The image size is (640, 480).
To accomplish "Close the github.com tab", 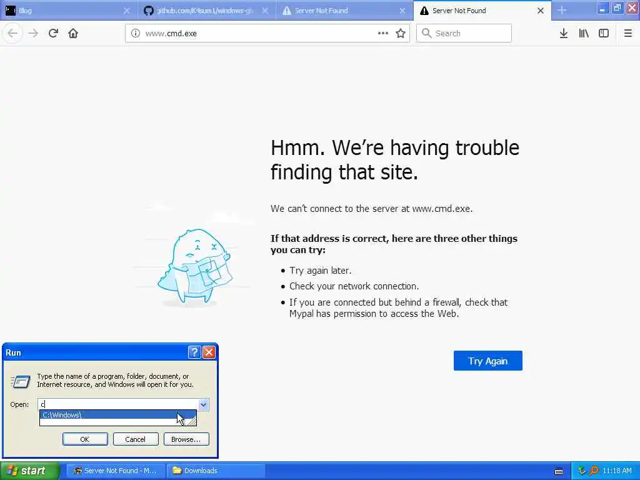I will 265,11.
